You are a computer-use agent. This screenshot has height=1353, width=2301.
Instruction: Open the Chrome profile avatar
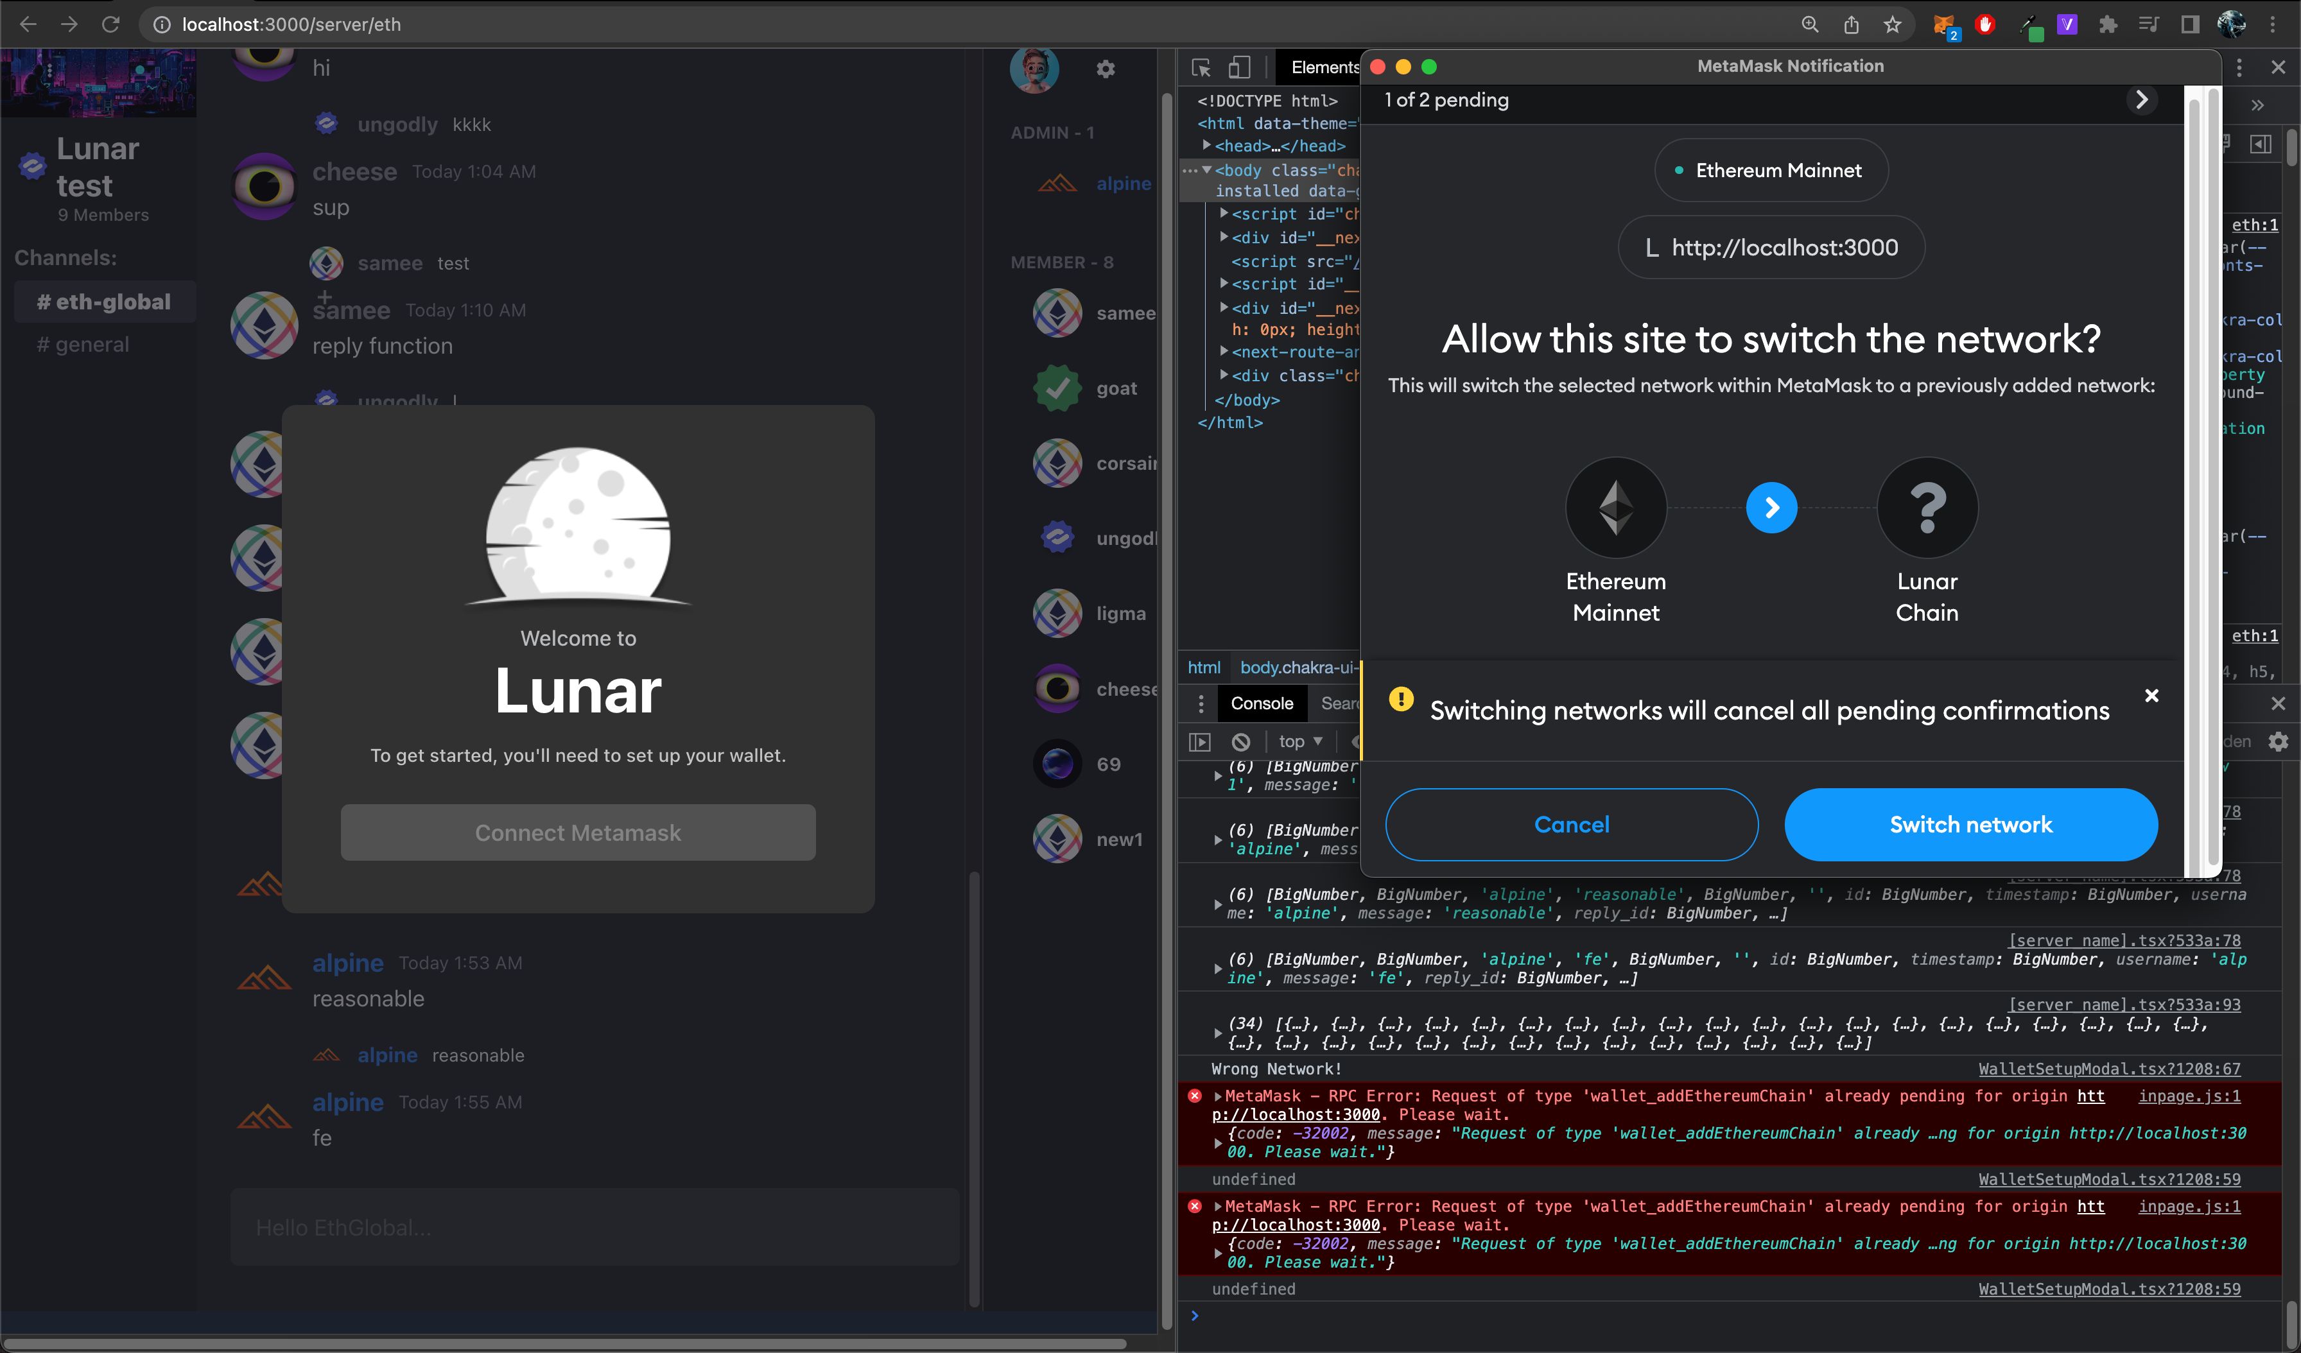point(2232,24)
